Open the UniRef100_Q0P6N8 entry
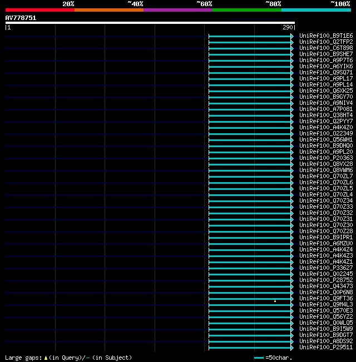 [x=326, y=292]
